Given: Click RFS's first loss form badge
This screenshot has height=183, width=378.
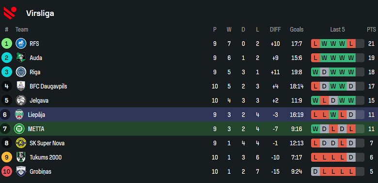Looking at the screenshot, I should 315,44.
